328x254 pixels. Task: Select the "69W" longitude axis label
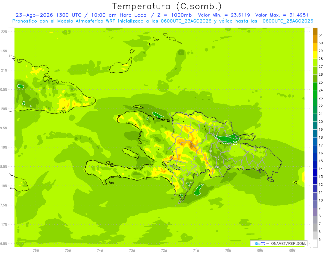tap(260, 250)
